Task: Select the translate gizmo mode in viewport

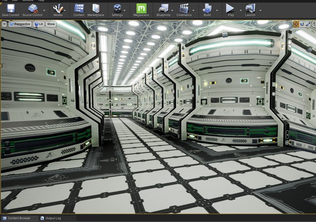Action: (x=296, y=24)
